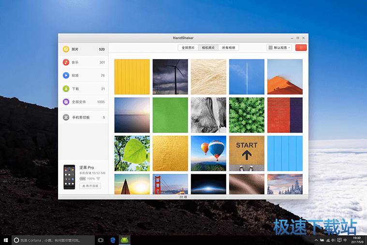Select the hot air balloons photo
Screen dimensions: 367x245
pyautogui.click(x=208, y=153)
